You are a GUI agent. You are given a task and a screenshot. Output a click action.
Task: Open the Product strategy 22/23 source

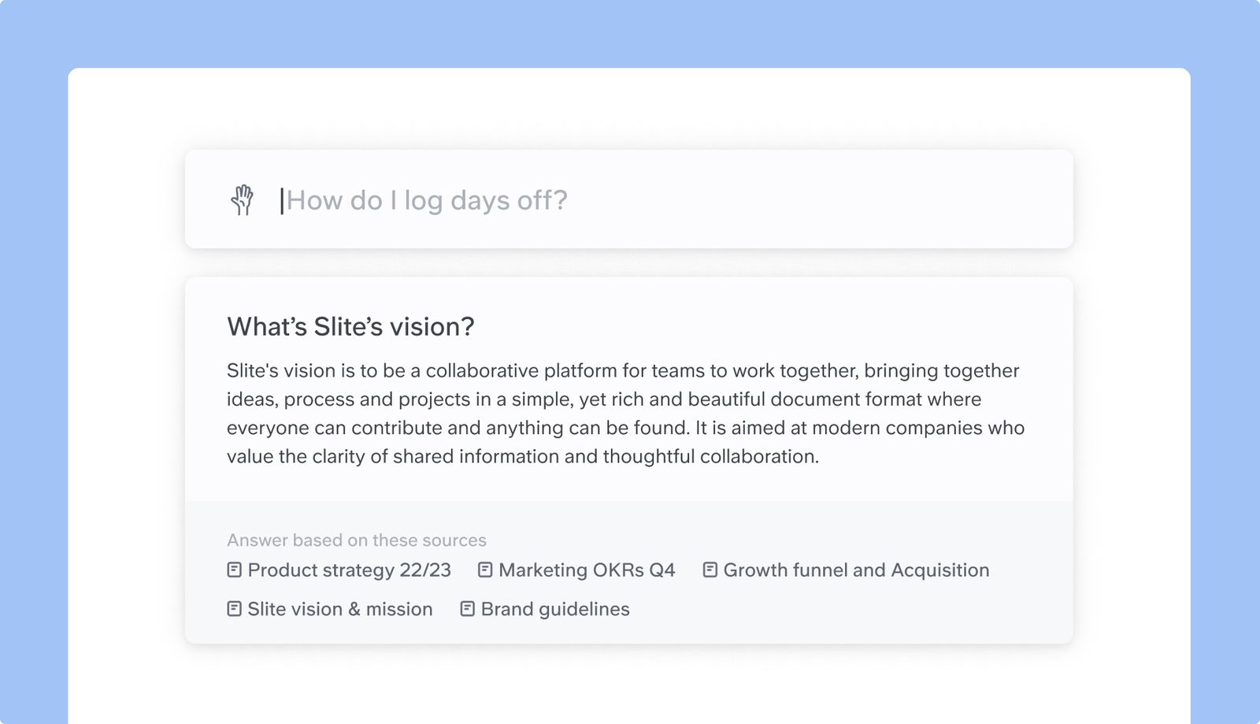pos(349,570)
